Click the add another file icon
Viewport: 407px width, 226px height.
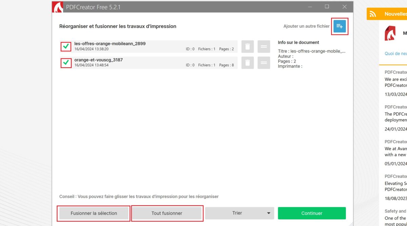[x=340, y=26]
